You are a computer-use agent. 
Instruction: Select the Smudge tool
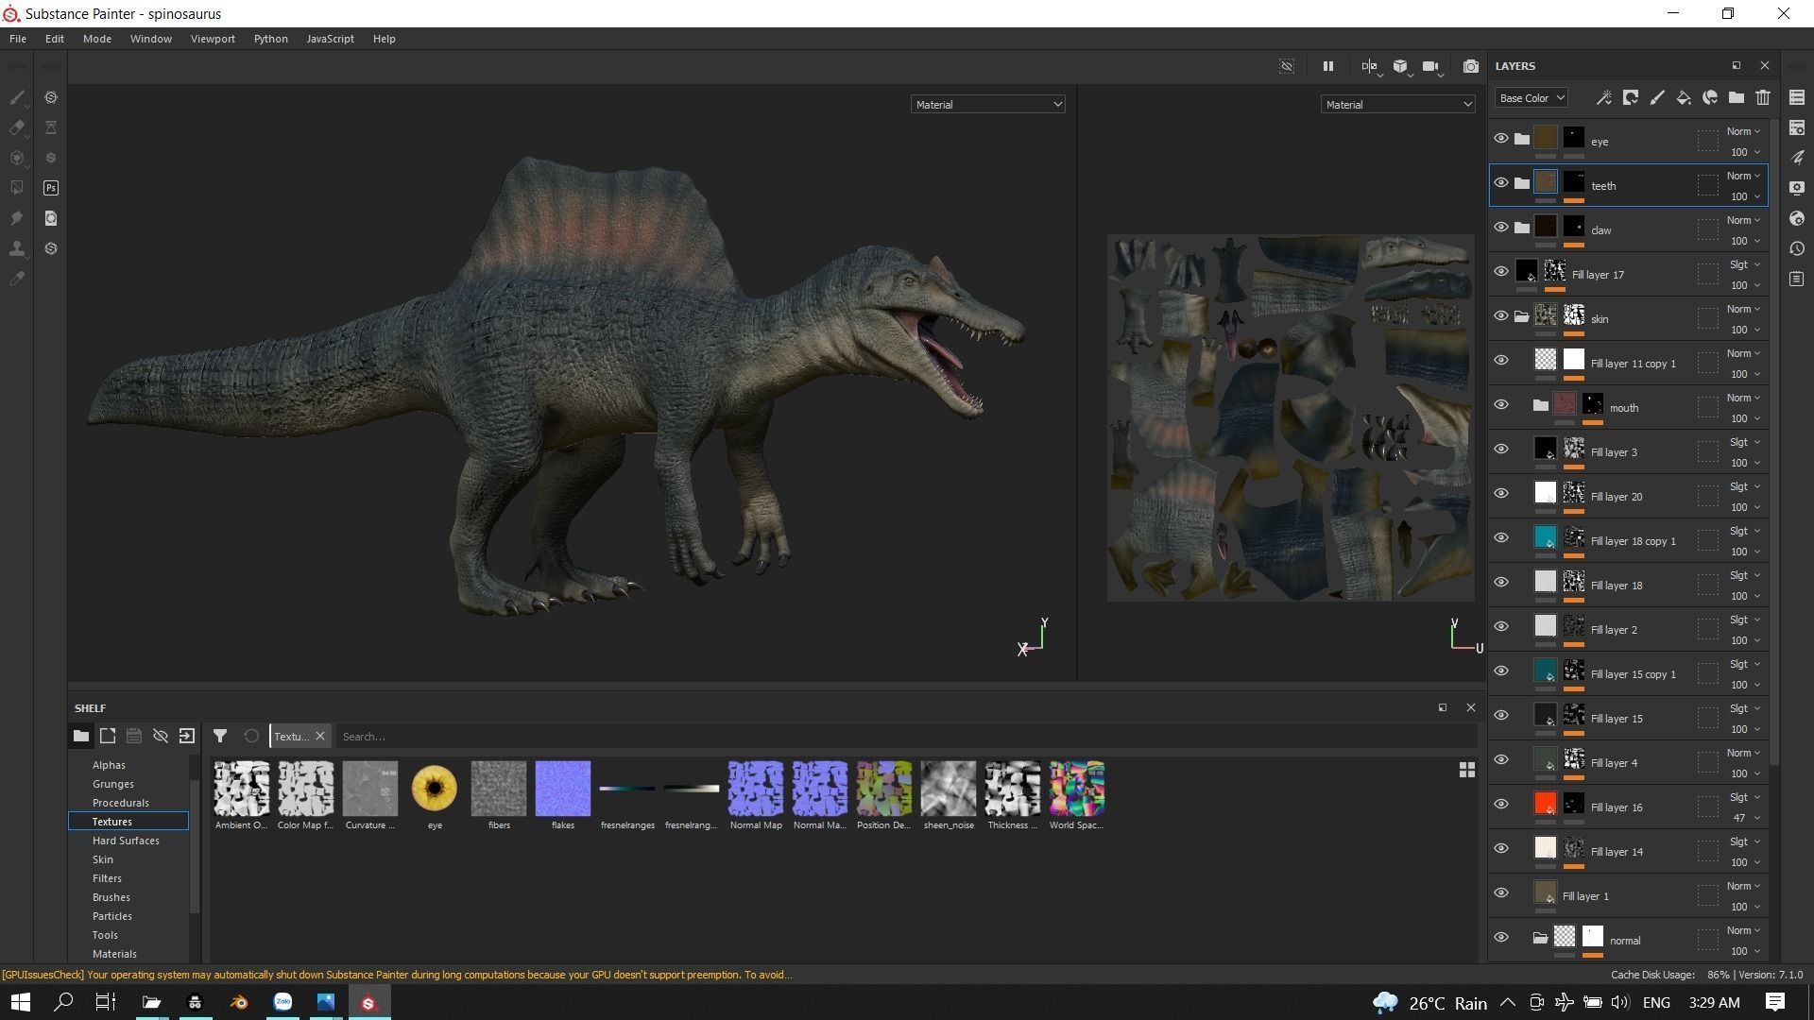click(17, 218)
